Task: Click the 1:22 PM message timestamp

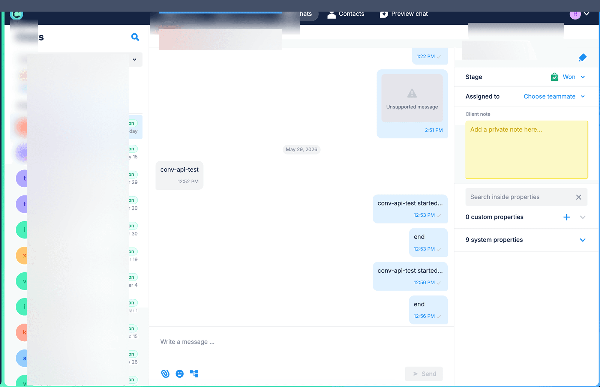Action: point(426,57)
